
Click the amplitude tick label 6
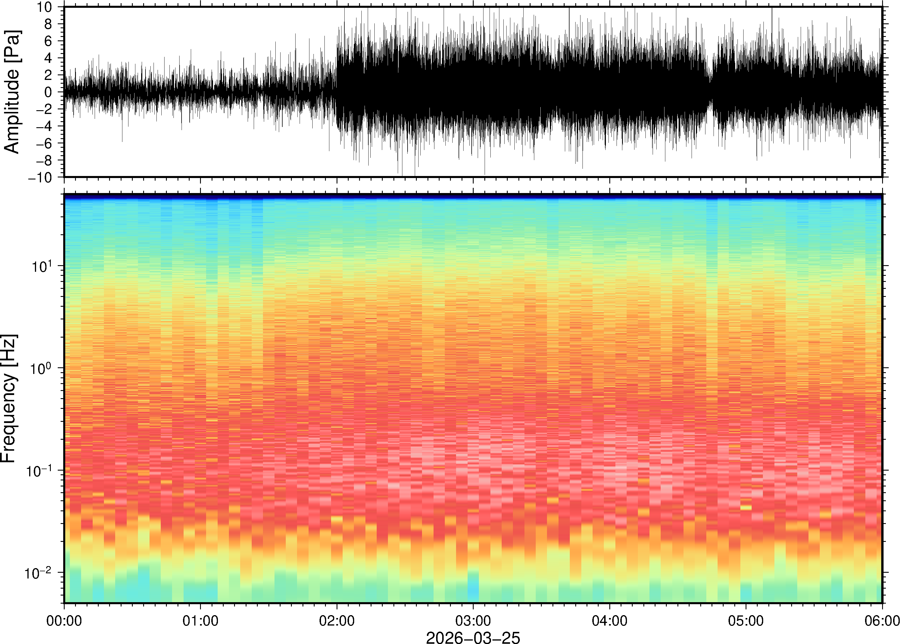[48, 41]
